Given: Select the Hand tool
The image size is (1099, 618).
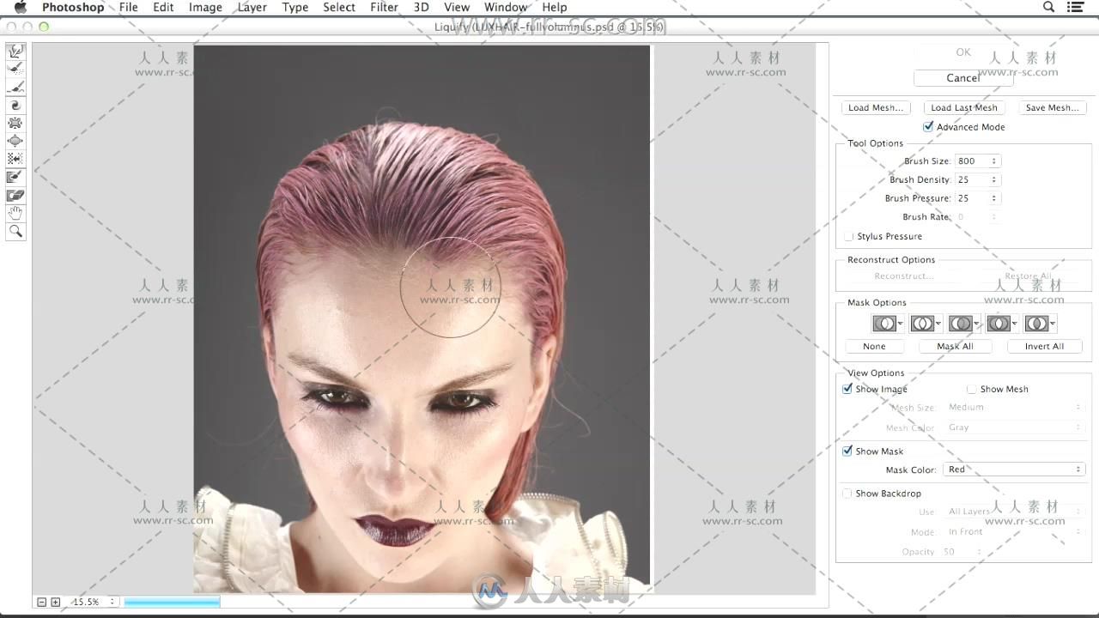Looking at the screenshot, I should (x=15, y=213).
